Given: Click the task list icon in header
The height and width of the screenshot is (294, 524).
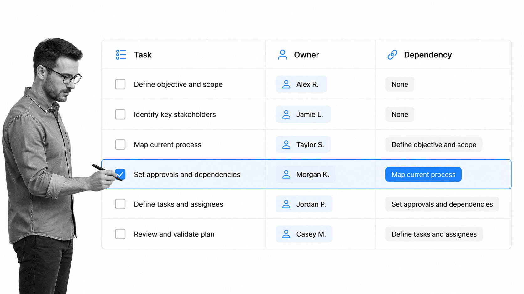Looking at the screenshot, I should click(x=121, y=55).
